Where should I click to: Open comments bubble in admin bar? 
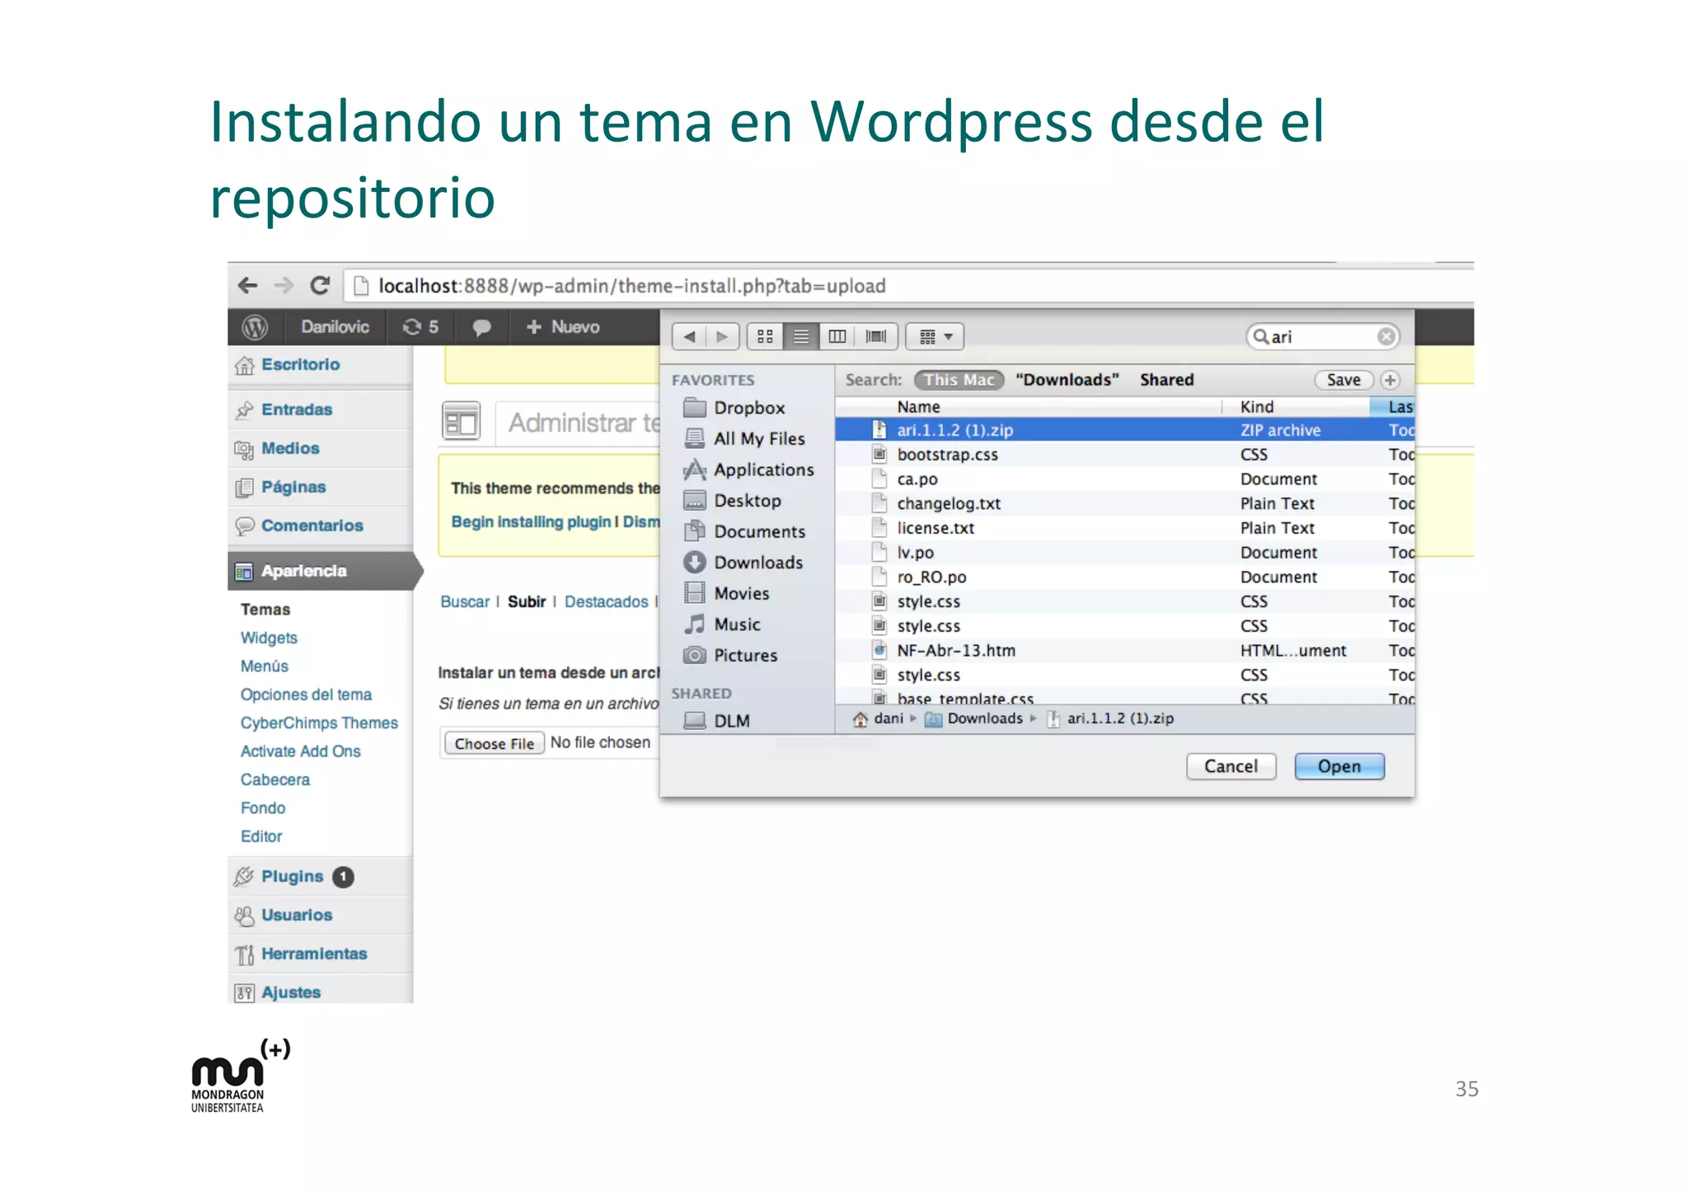[x=482, y=327]
